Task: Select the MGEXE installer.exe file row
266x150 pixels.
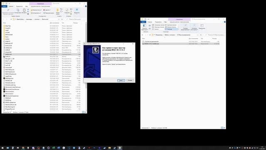Action: (180, 44)
